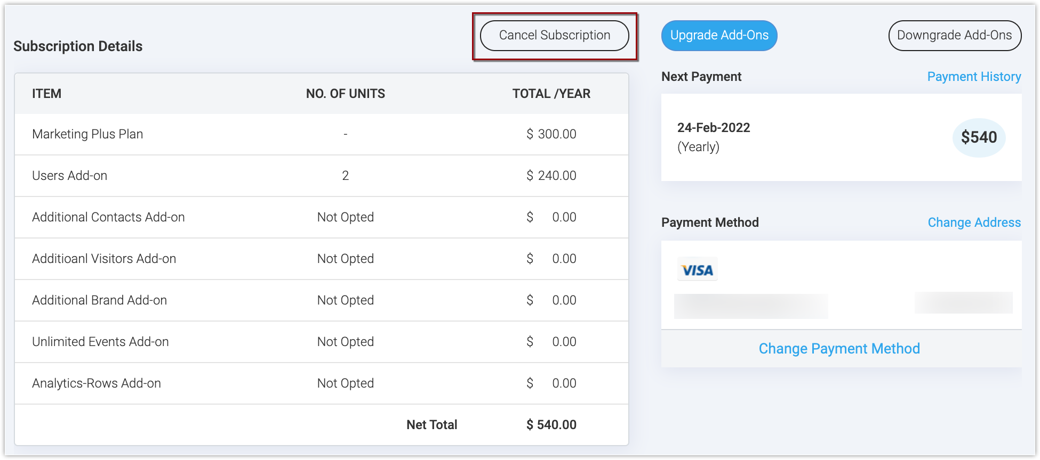Click the ITEM column header
Viewport: 1040px width, 460px height.
46,94
